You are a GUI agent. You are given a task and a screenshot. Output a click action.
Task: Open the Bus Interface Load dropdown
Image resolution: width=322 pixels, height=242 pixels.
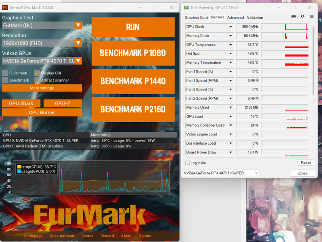[230, 143]
